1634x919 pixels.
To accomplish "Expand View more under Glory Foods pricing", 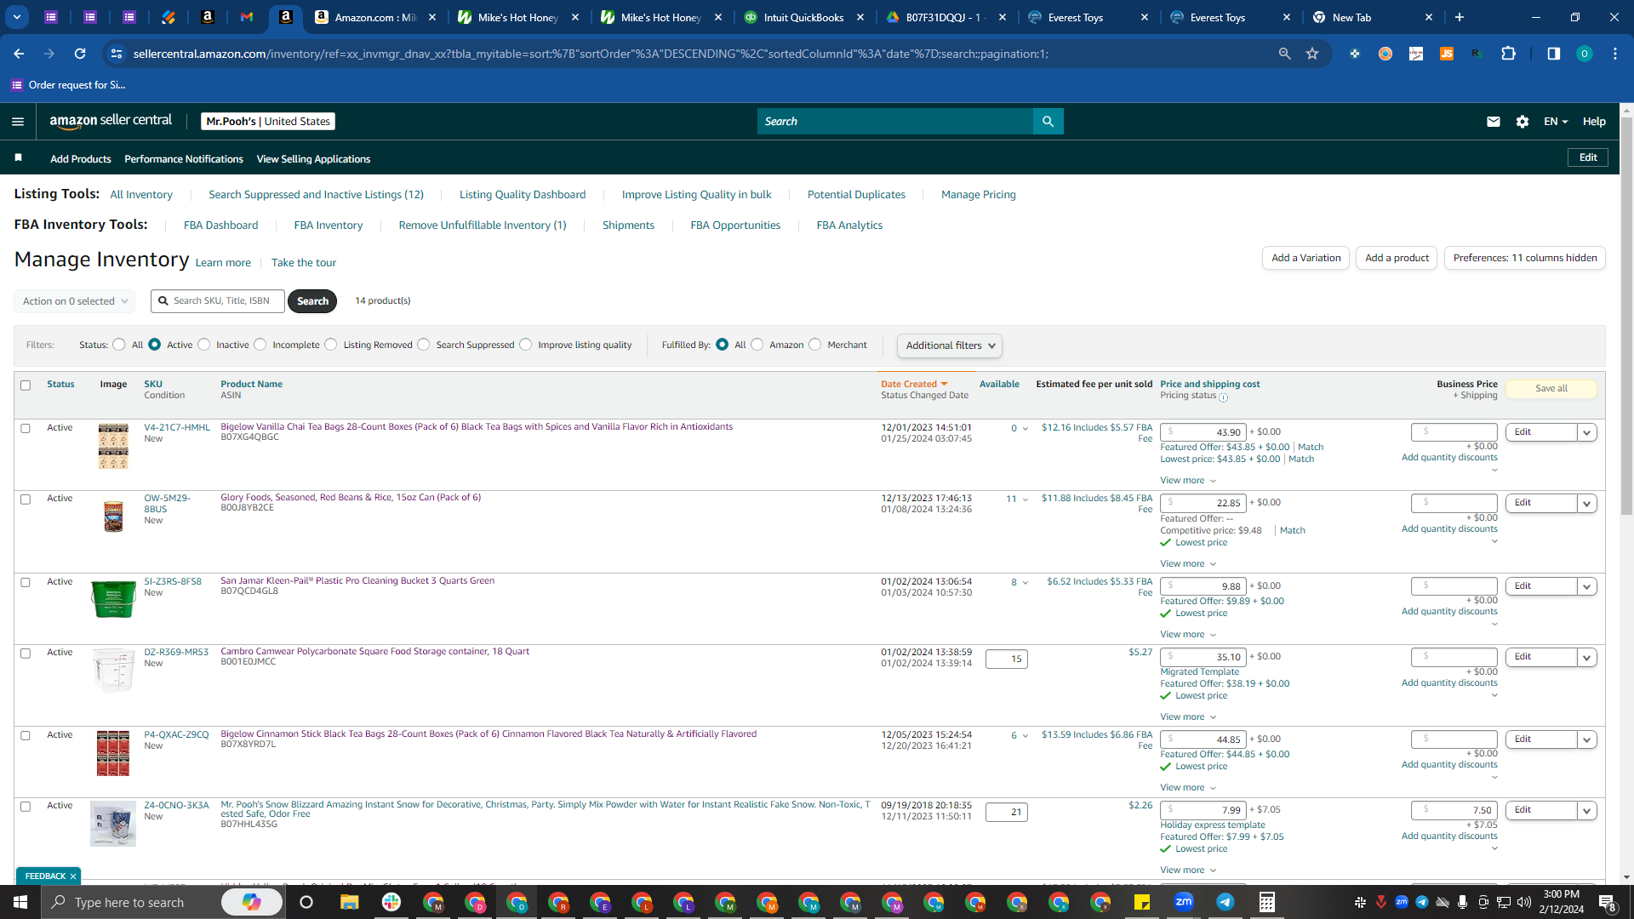I will pyautogui.click(x=1188, y=564).
